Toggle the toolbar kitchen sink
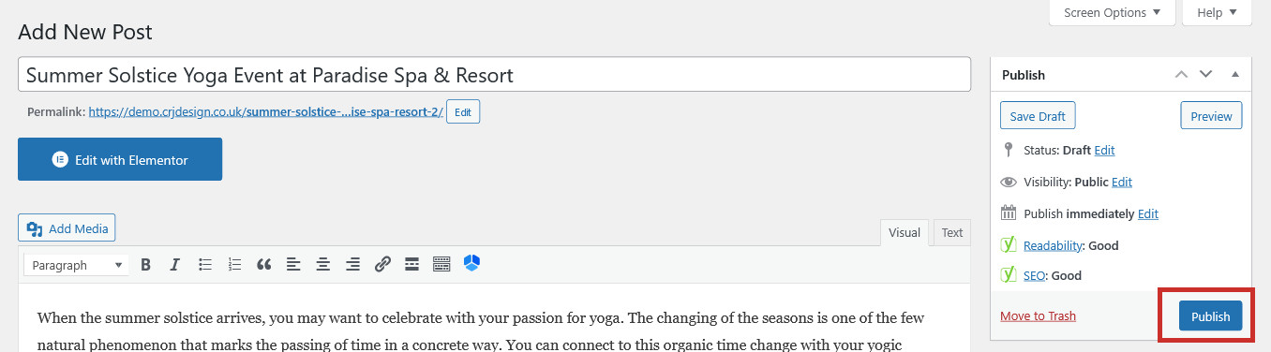 [x=441, y=265]
